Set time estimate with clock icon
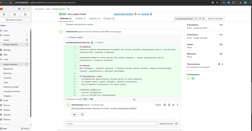 (219, 64)
